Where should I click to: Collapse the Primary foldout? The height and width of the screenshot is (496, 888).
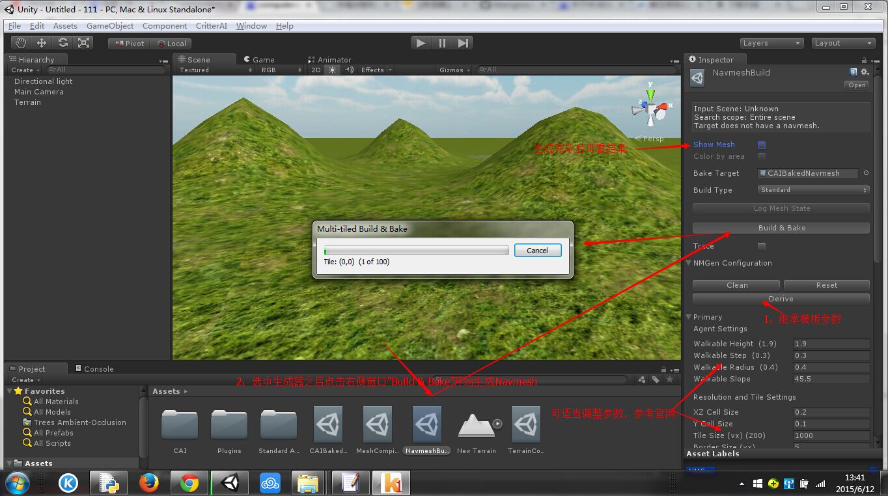pos(689,317)
